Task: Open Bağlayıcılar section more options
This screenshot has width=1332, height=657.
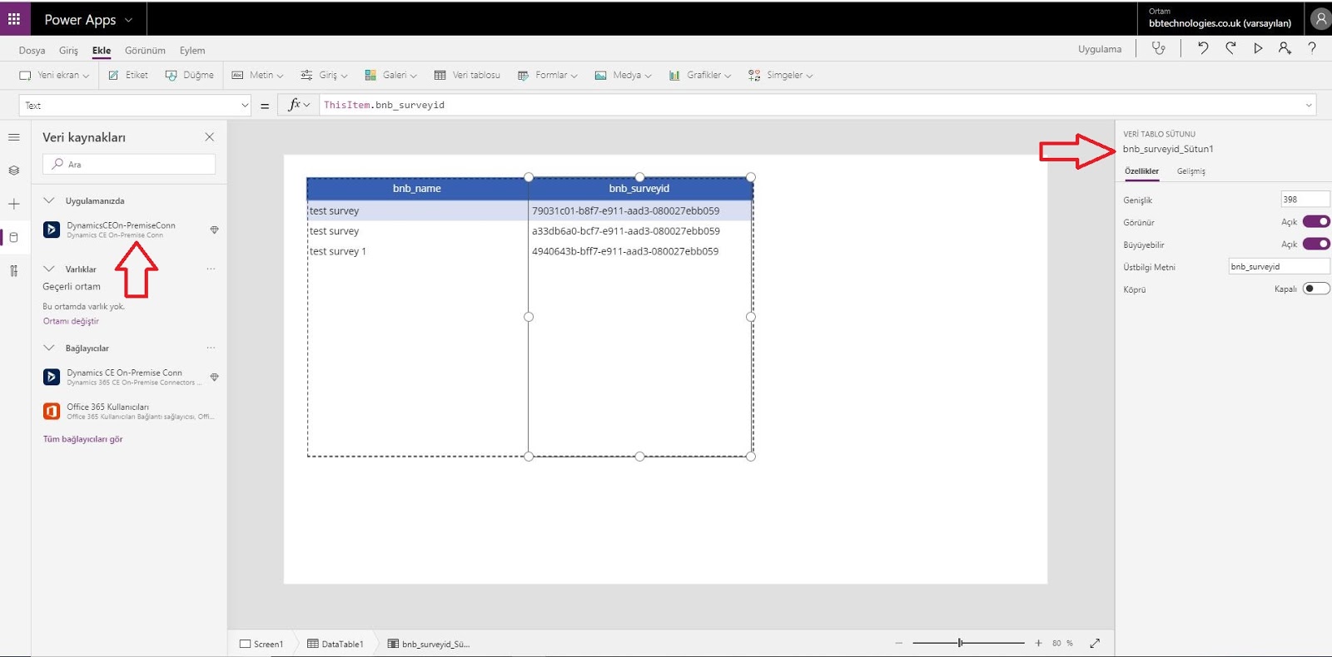Action: (x=211, y=348)
